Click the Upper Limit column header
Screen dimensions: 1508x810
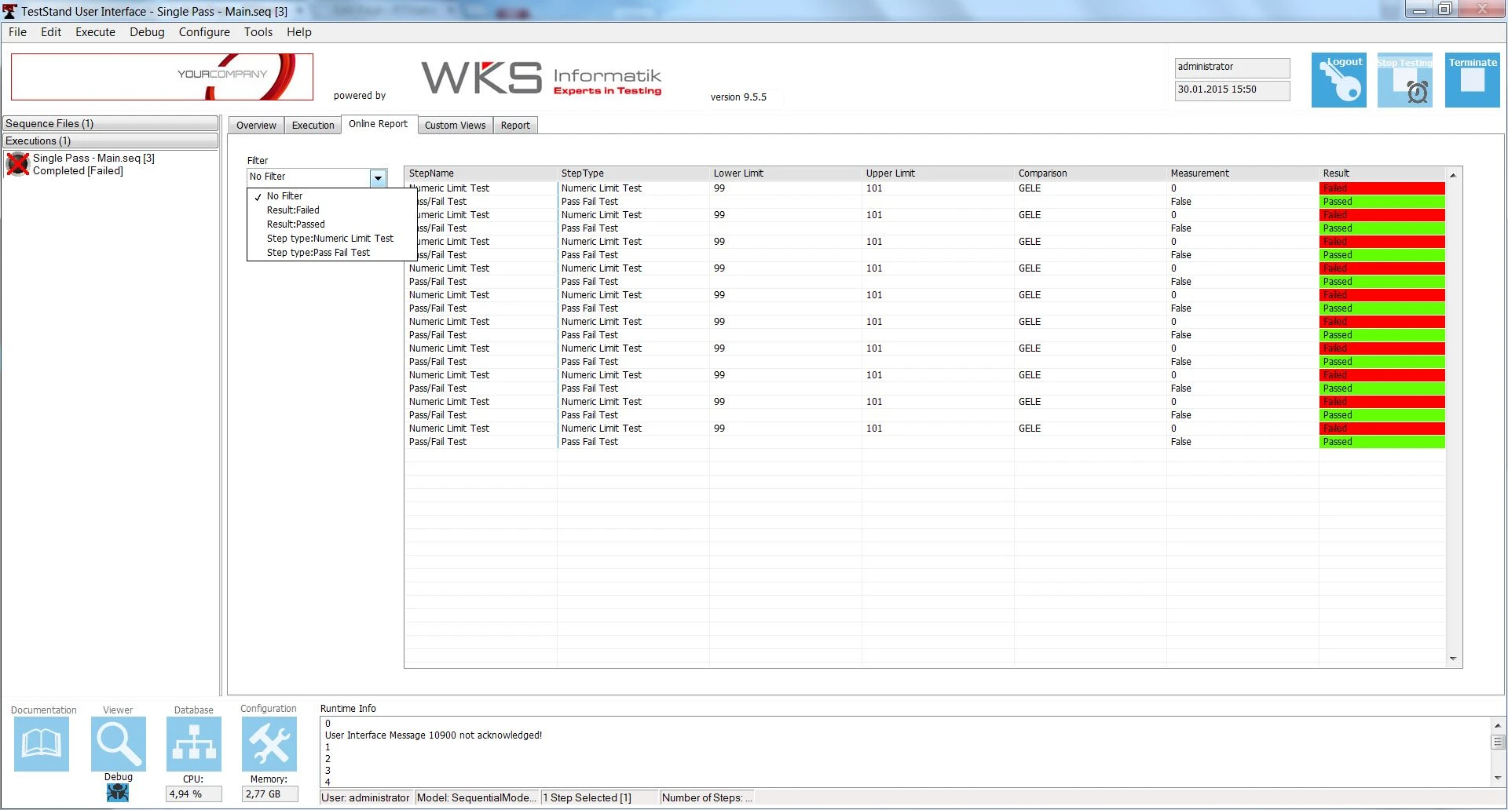tap(937, 173)
